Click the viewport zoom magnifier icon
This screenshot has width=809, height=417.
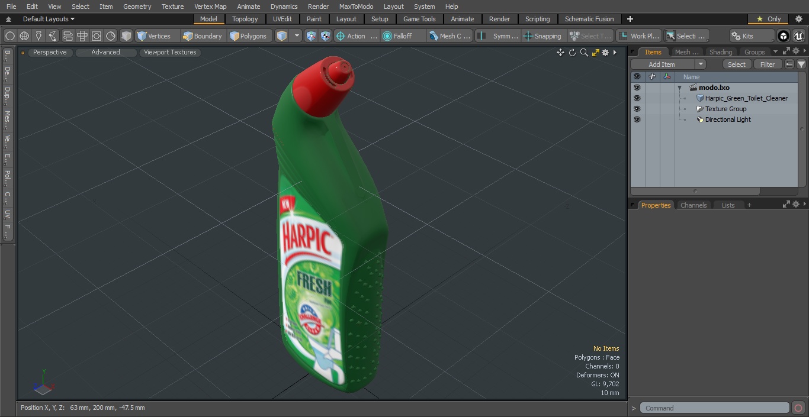[584, 53]
